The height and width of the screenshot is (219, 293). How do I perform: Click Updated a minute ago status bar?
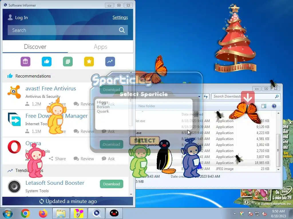point(68,201)
